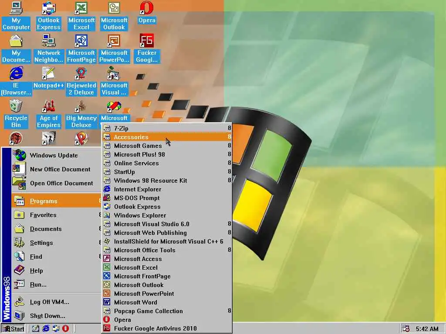Click the 5:42 AM taskbar clock
This screenshot has height=334, width=446.
(x=427, y=329)
